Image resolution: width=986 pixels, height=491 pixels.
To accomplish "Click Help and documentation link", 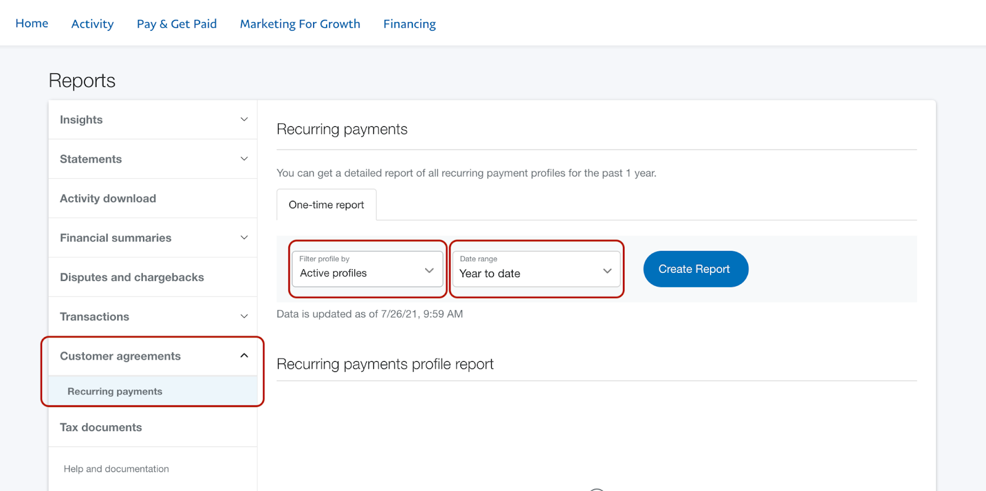I will tap(116, 469).
